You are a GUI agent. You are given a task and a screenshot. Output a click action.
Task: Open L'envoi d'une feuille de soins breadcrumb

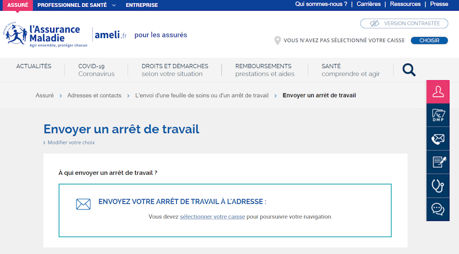click(202, 96)
